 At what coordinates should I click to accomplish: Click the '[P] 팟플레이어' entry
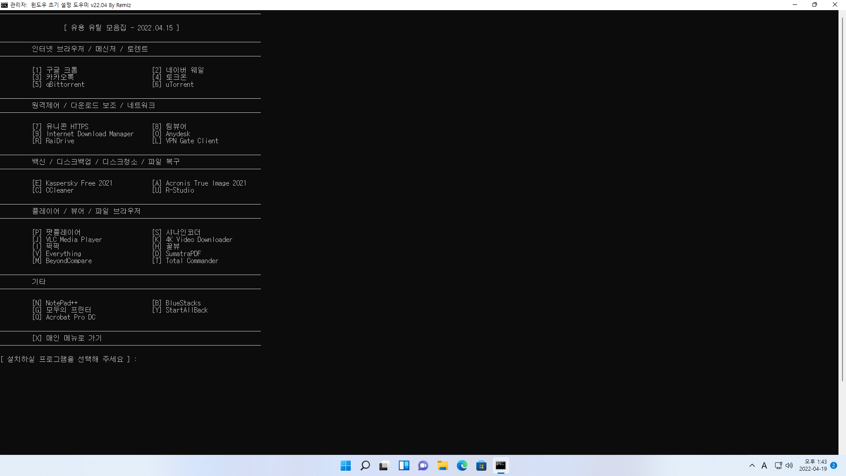[56, 232]
